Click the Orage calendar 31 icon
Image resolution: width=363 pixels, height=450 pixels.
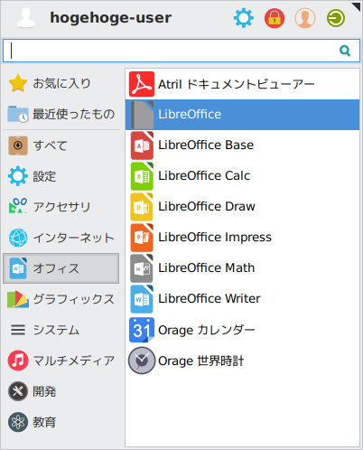coord(142,330)
